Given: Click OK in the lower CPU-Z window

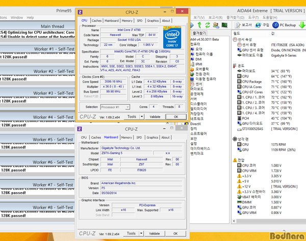Looking at the screenshot, I should [175, 233].
